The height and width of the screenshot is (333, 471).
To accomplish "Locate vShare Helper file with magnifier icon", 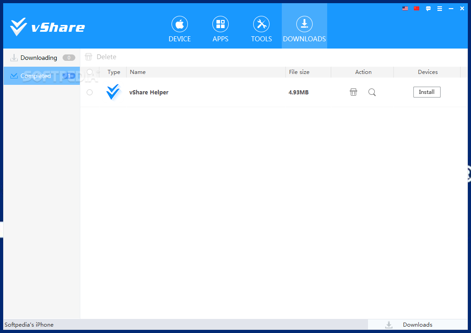I will [372, 92].
